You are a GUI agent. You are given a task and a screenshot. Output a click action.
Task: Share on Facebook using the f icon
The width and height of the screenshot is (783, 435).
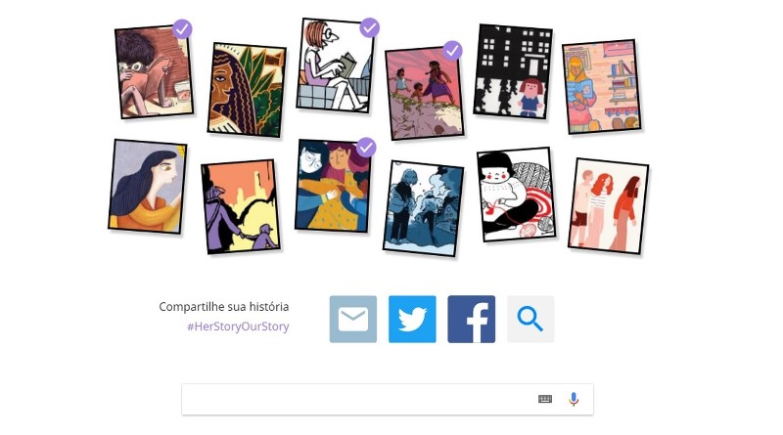pos(471,319)
